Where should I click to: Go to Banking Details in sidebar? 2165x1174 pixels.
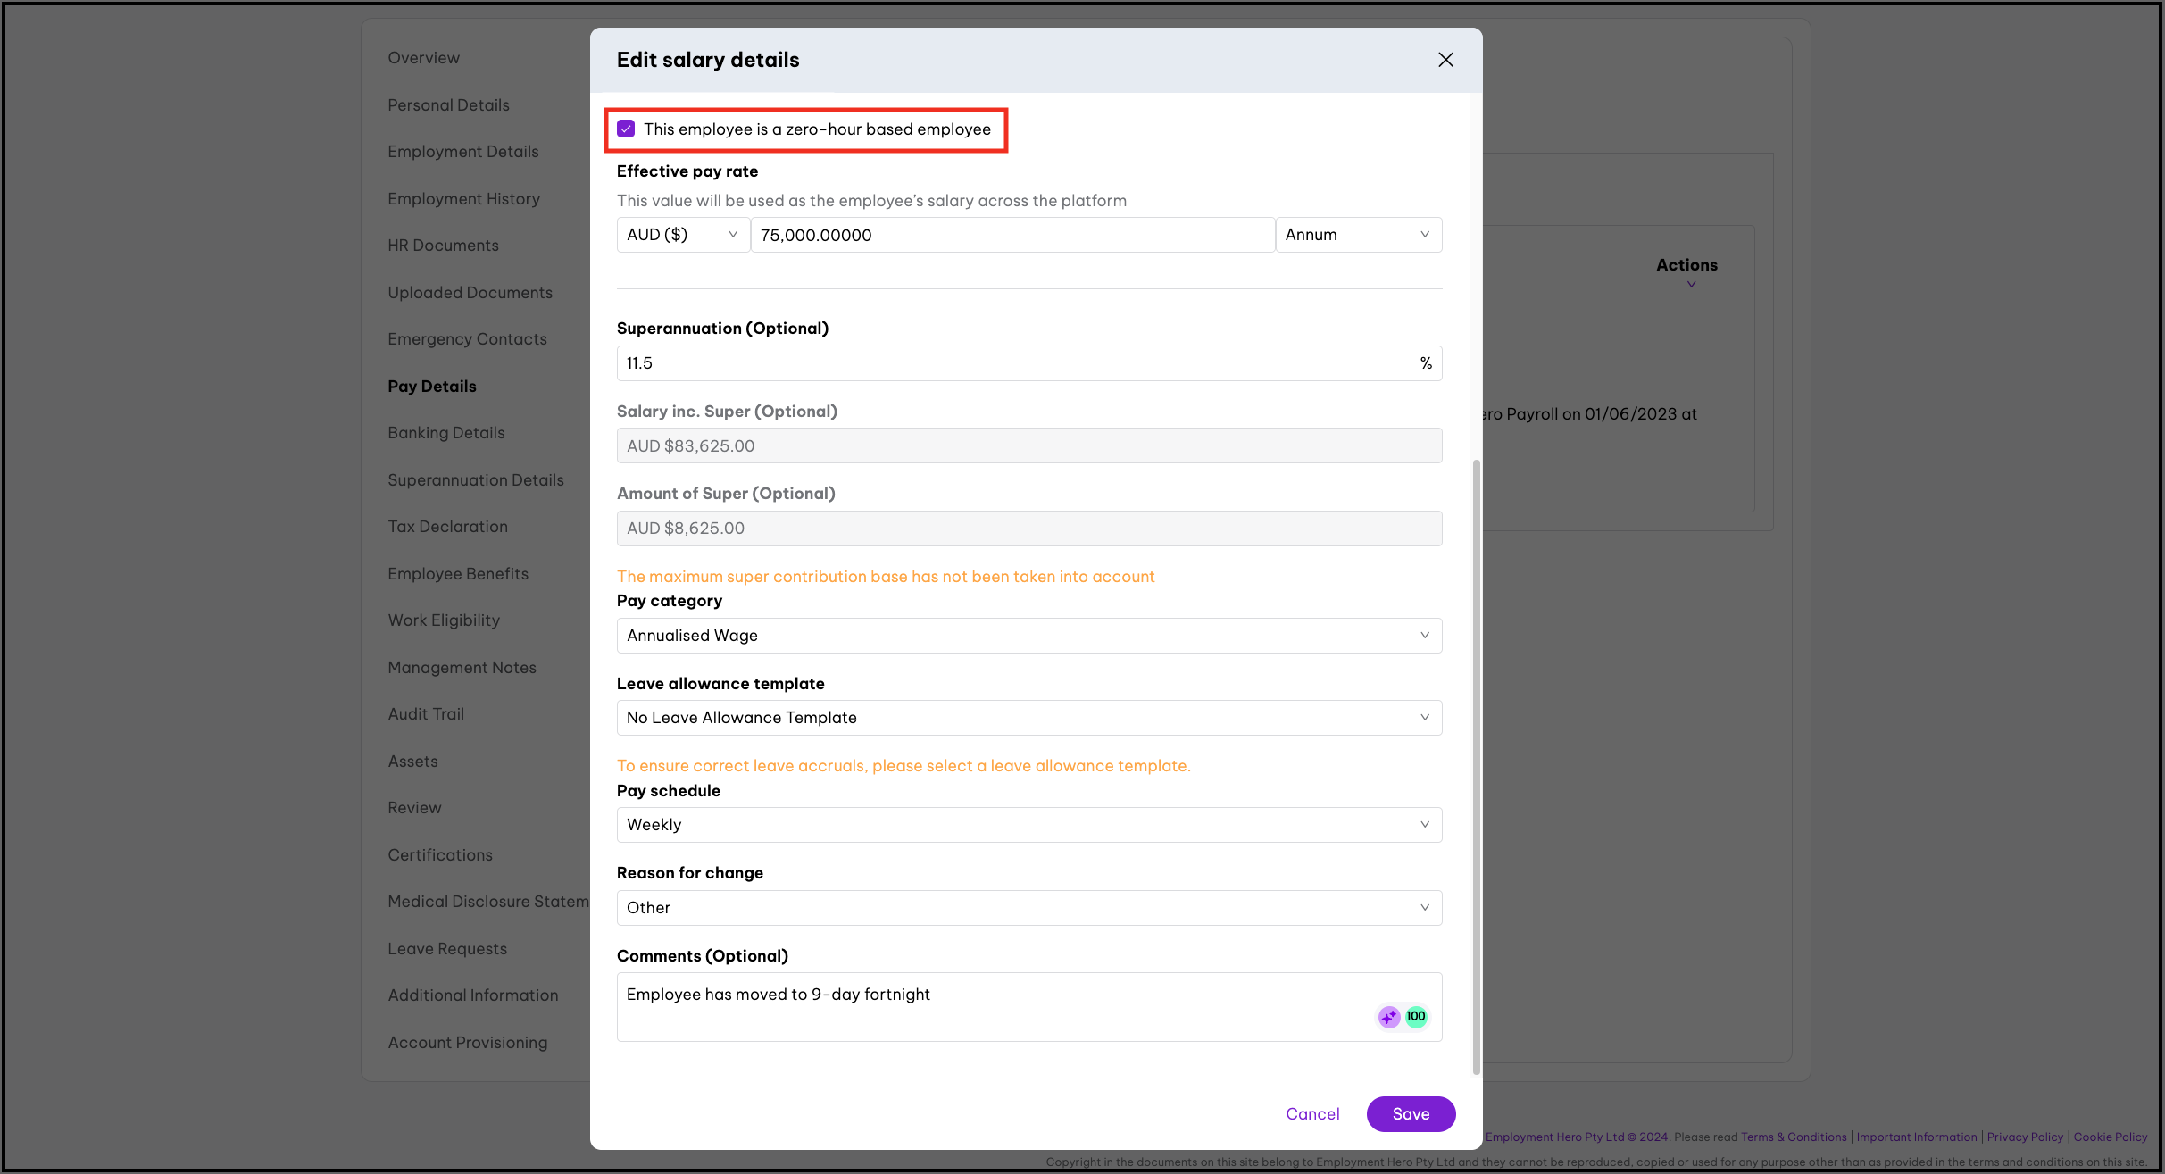point(445,433)
